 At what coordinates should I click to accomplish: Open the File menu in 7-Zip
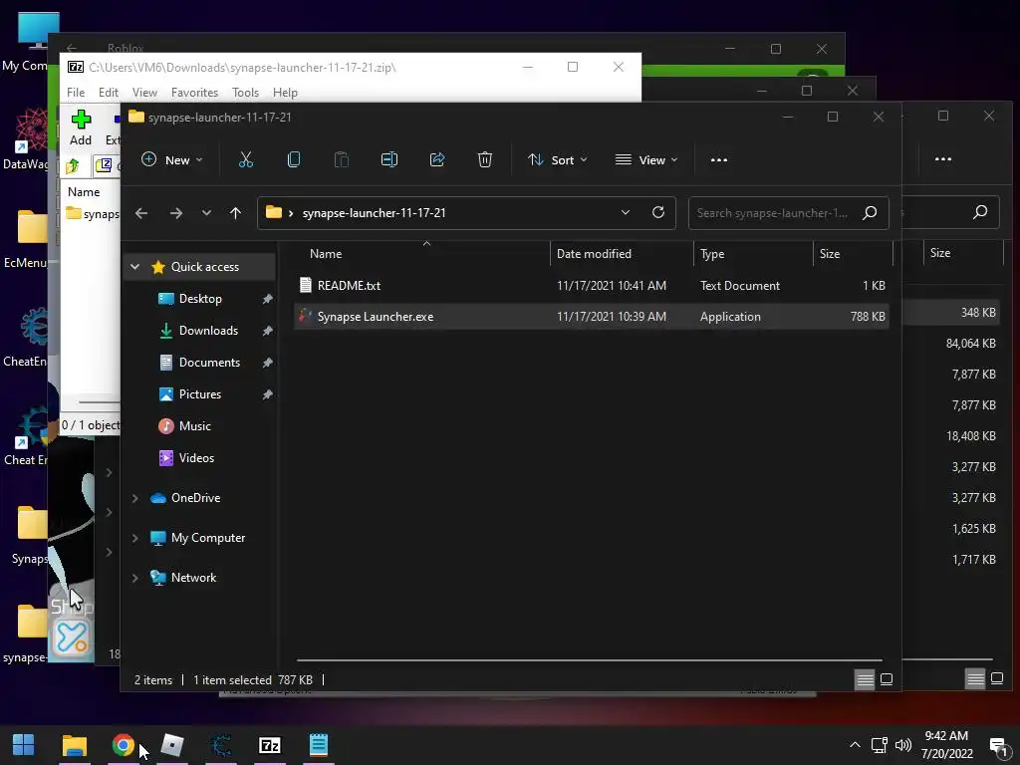tap(76, 93)
